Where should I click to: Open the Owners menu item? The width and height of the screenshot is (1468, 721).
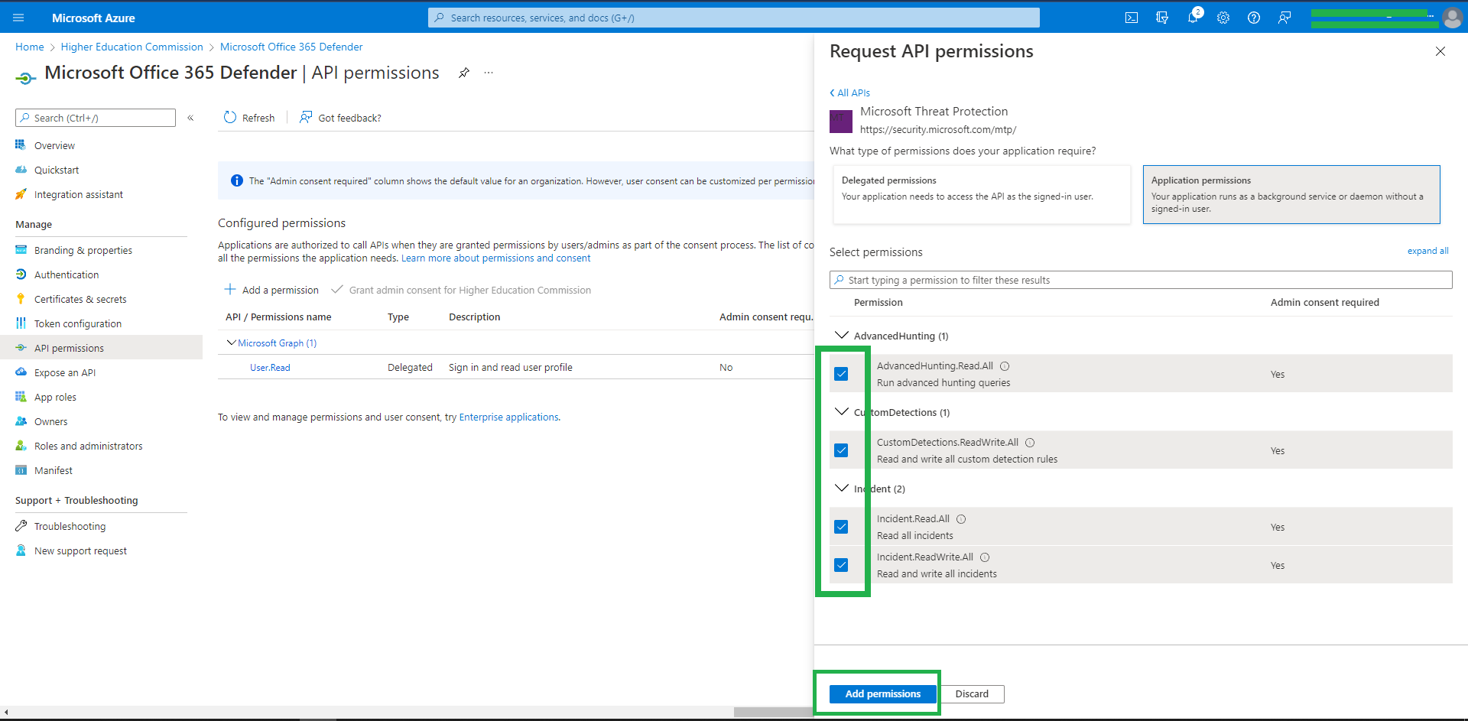click(50, 421)
